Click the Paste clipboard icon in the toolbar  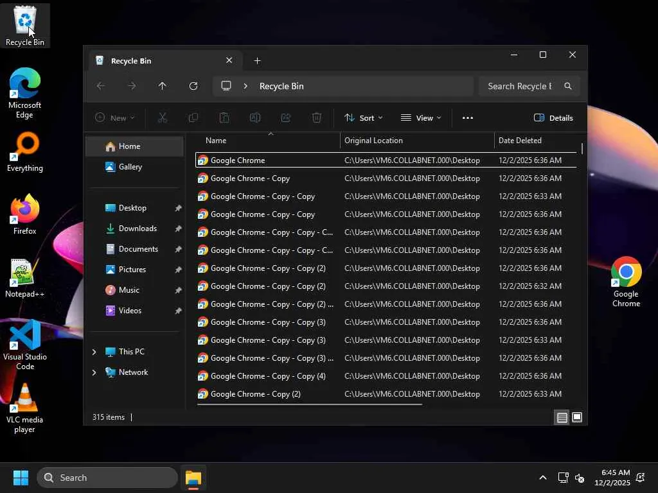pyautogui.click(x=224, y=118)
